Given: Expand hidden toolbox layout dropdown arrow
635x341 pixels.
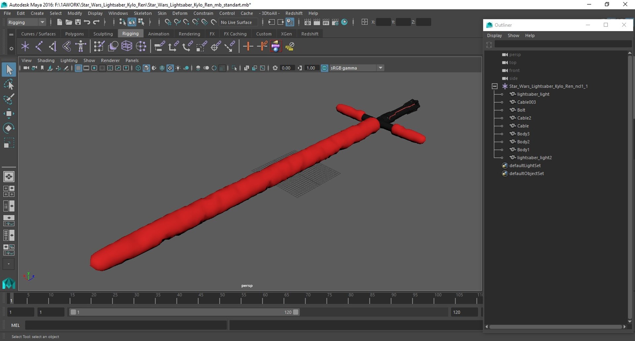Looking at the screenshot, I should [9, 264].
